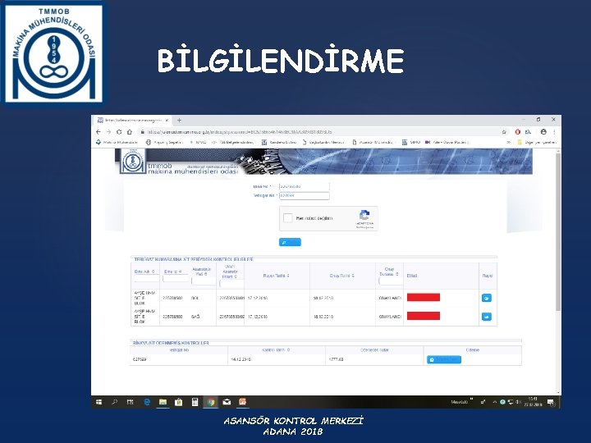Sort by Rapor Tarihi column header
The height and width of the screenshot is (443, 591).
coord(277,276)
